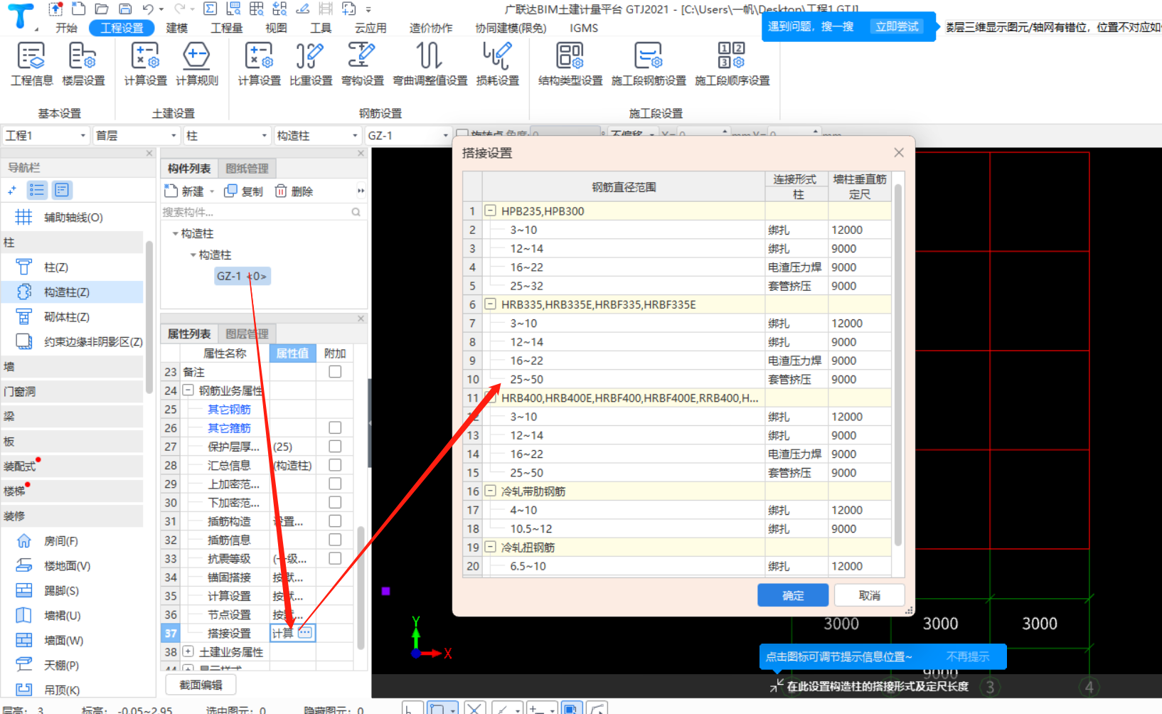Open 计算规则 calculation rules
Image resolution: width=1162 pixels, height=714 pixels.
point(197,64)
